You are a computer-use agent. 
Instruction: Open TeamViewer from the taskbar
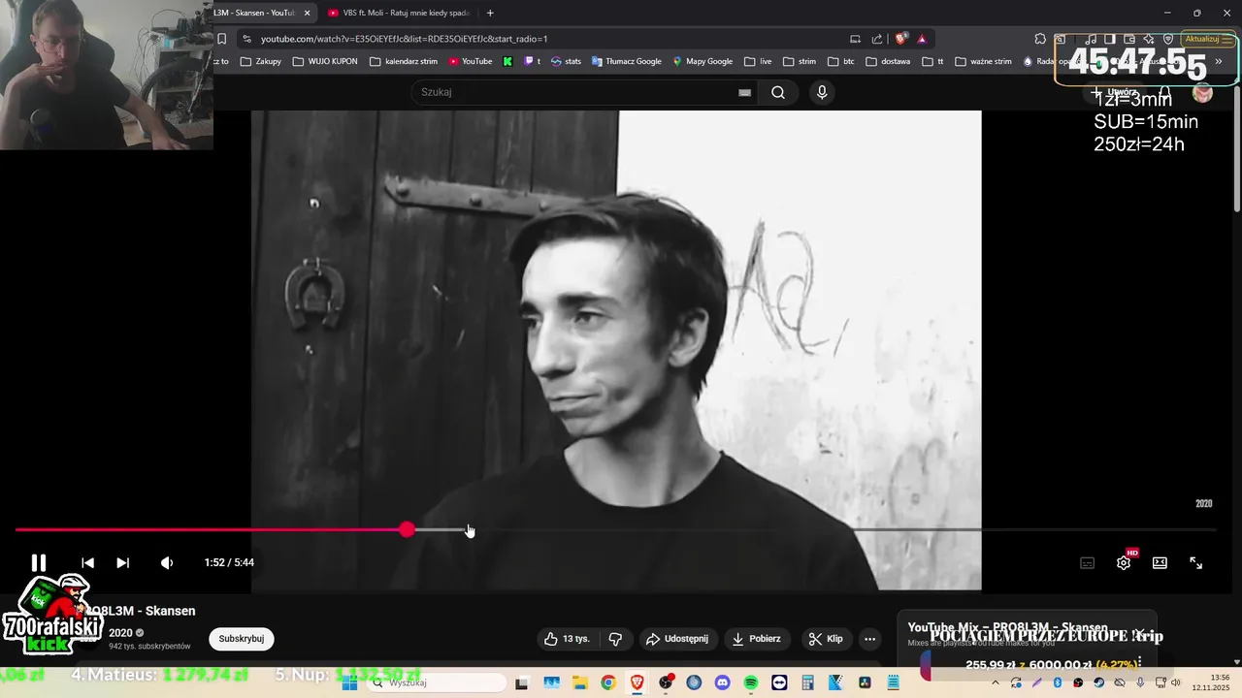click(779, 682)
